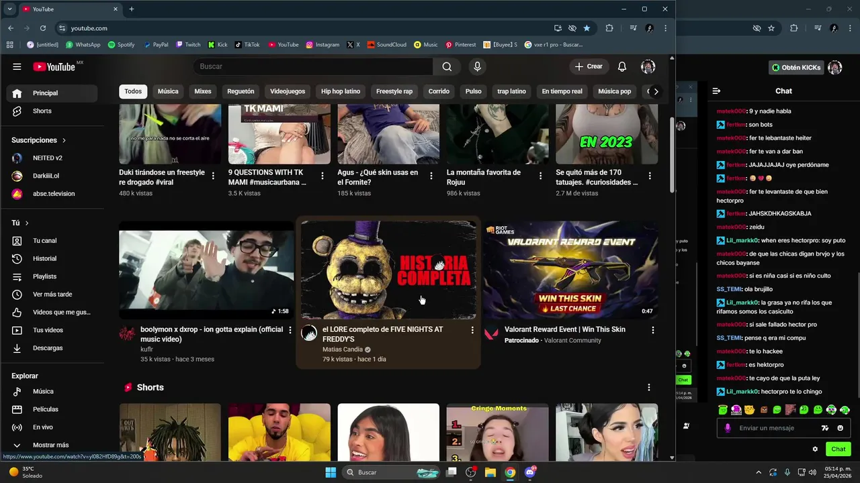Open the Matias Candia channel link
This screenshot has height=483, width=860.
343,350
